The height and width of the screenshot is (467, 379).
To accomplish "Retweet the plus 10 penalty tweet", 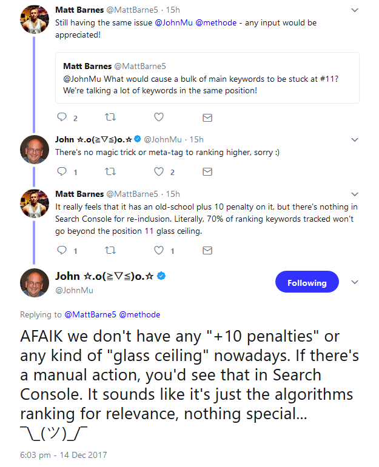I will point(110,250).
